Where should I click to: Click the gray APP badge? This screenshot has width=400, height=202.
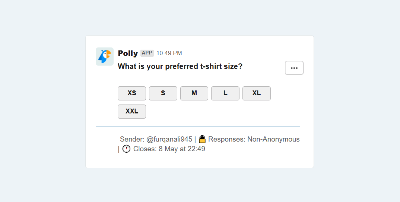point(147,53)
